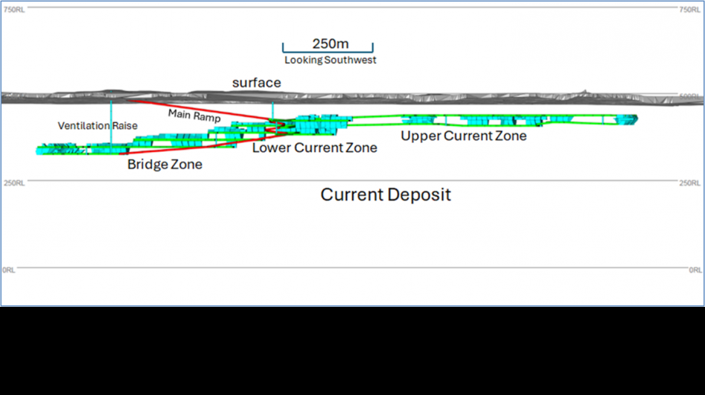The image size is (705, 395).
Task: Select the 250RL label on the right edge
Action: pyautogui.click(x=689, y=183)
